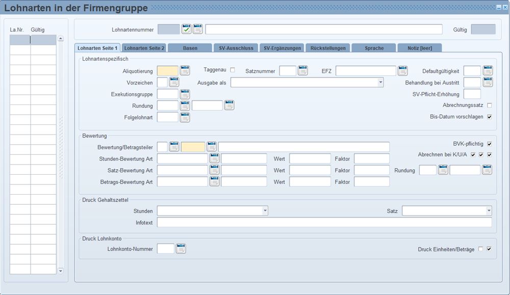Open second Bewertung/Betragsteiler lookup icon
This screenshot has height=295, width=510.
tap(212, 147)
